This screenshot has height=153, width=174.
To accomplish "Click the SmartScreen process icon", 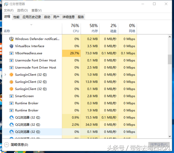I will 11,96.
